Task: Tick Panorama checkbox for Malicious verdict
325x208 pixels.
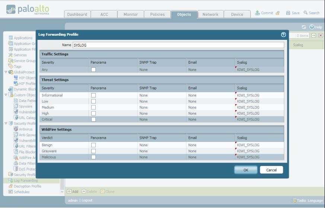Action: pyautogui.click(x=93, y=157)
